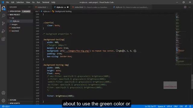Image resolution: width=193 pixels, height=108 pixels.
Task: Click the Explorer more actions ellipsis
Action: tap(30, 7)
